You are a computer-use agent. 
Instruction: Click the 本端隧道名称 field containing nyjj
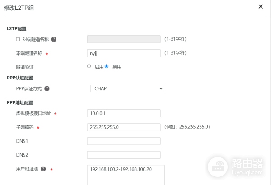pos(124,53)
